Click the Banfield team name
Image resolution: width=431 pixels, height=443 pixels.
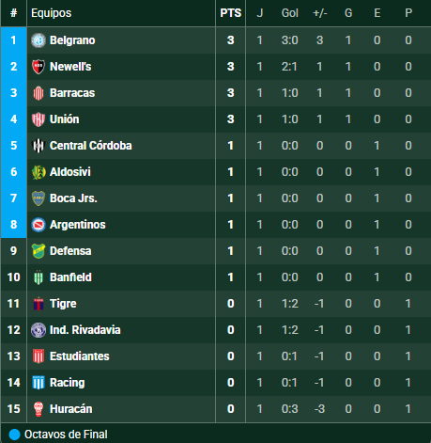tap(70, 277)
